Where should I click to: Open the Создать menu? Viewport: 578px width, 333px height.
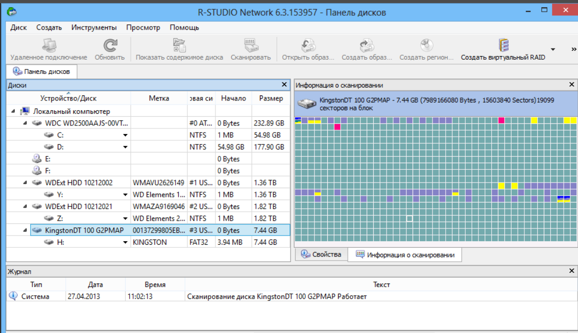[x=49, y=28]
